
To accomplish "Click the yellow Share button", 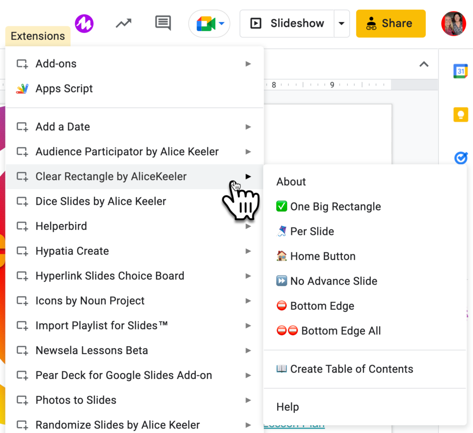I will tap(391, 24).
